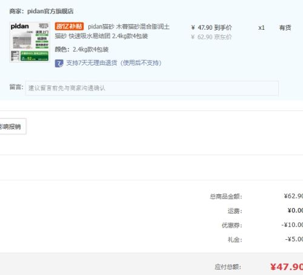Click the pidan product thumbnail image
This screenshot has height=275, width=303.
30,42
